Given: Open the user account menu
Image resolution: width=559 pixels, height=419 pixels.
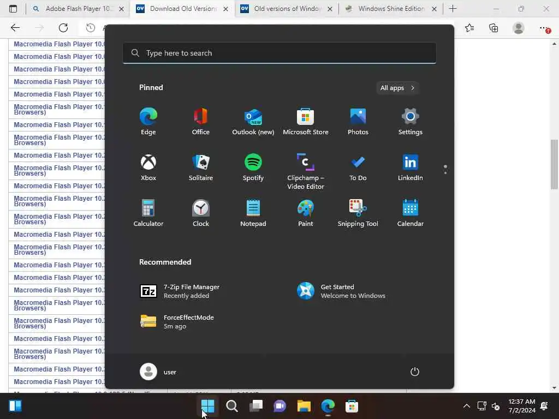Looking at the screenshot, I should [158, 372].
